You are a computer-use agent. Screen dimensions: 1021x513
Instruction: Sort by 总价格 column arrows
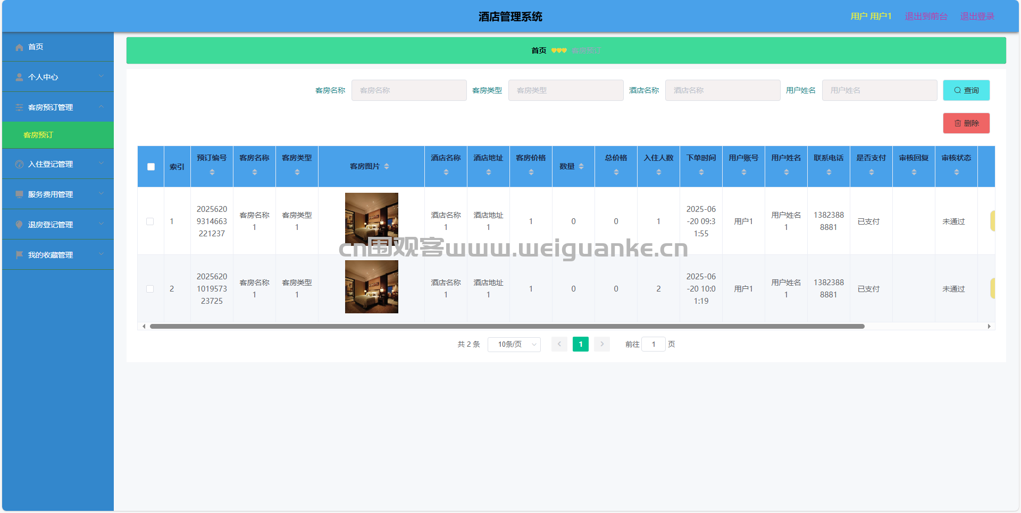(x=616, y=172)
